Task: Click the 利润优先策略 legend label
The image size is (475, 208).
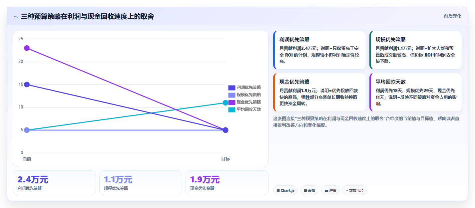Action: (x=249, y=88)
